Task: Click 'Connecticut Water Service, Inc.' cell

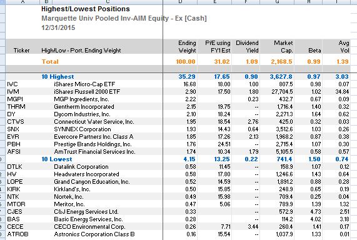Action: pyautogui.click(x=94, y=122)
